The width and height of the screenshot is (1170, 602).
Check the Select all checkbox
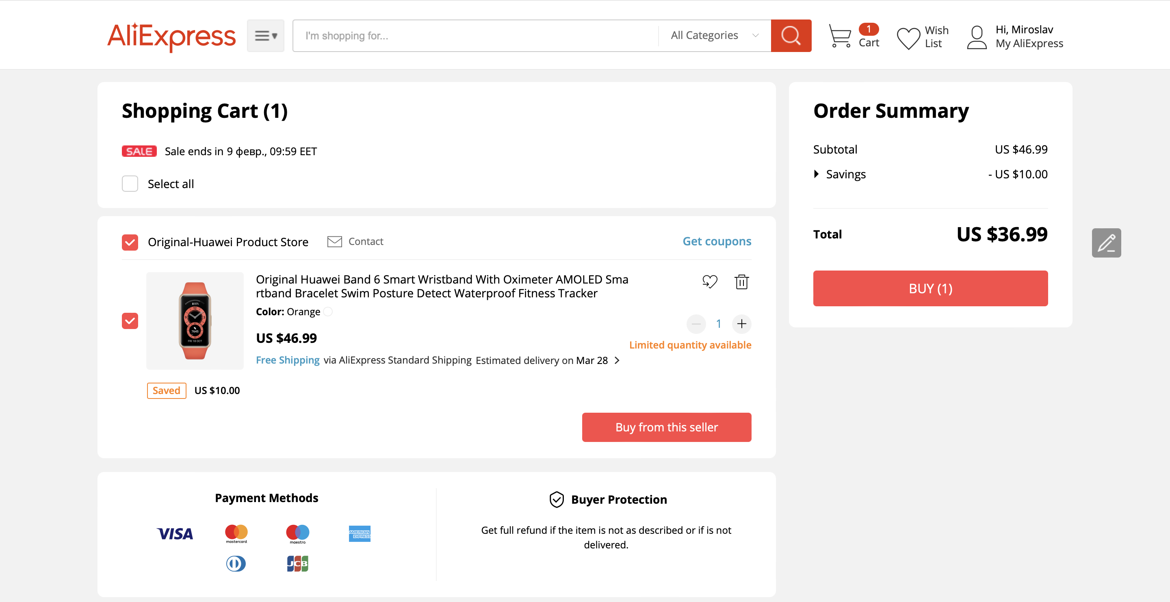point(130,184)
